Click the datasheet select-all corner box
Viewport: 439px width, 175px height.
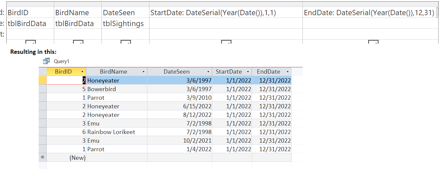tap(43, 72)
